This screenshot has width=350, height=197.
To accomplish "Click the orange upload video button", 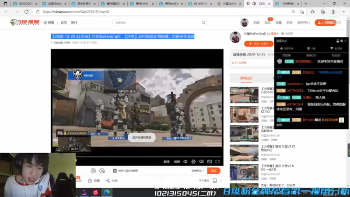I will [x=325, y=23].
